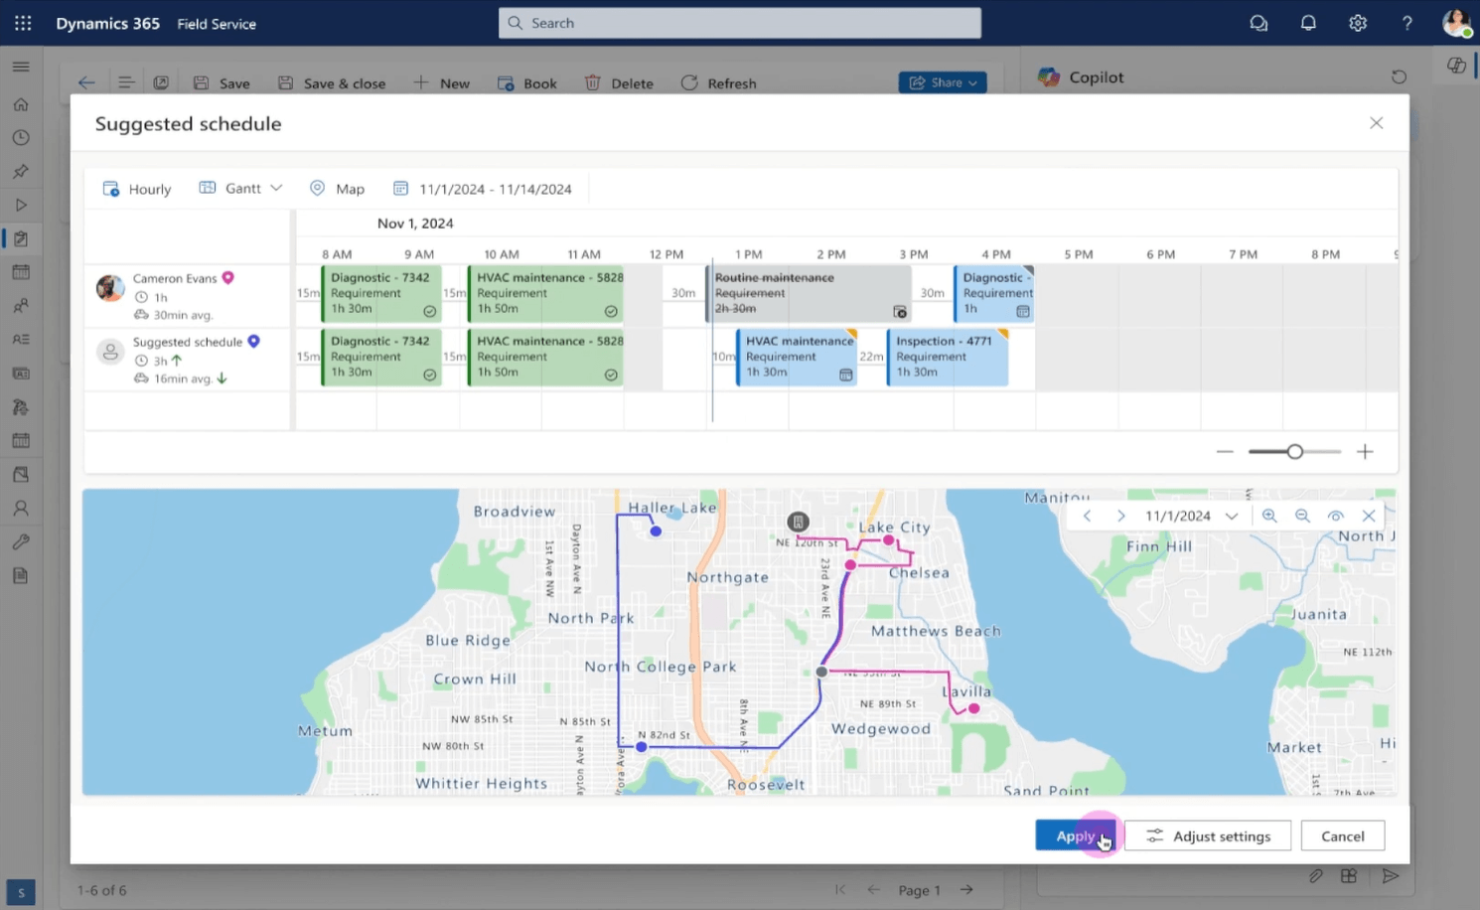Open the chat assistant icon in header

pos(1258,23)
